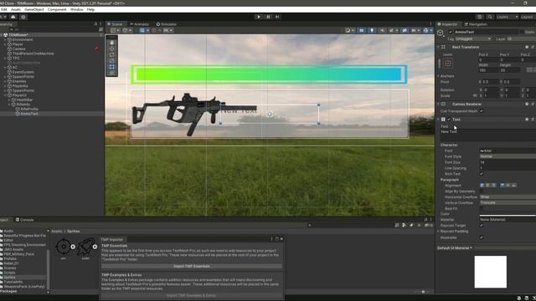Click the search magnifier in top toolbar
The width and height of the screenshot is (536, 301).
coord(490,17)
